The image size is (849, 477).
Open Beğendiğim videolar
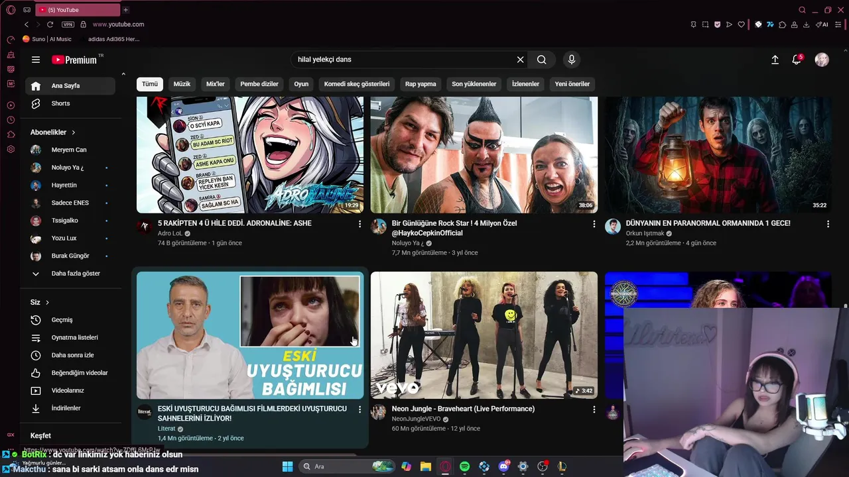coord(70,373)
